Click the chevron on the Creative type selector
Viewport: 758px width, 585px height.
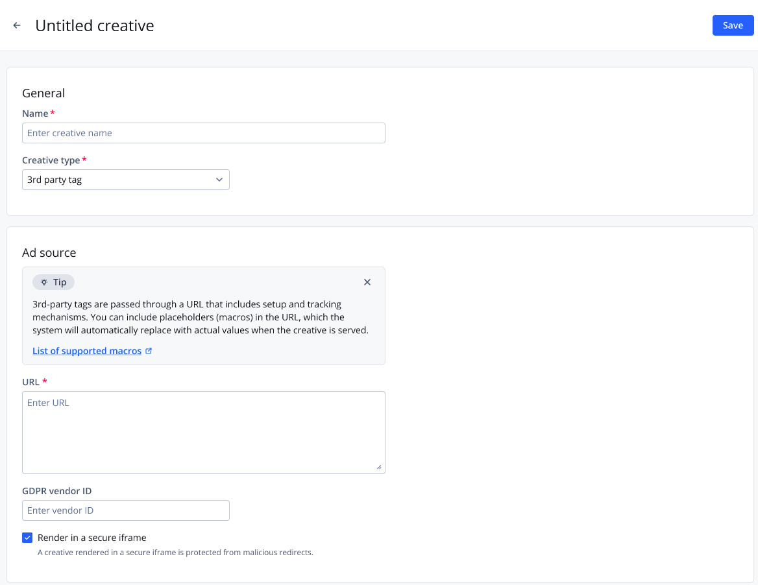[219, 180]
